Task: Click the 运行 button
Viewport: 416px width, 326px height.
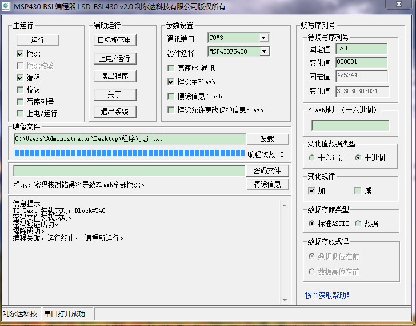Action: pyautogui.click(x=38, y=41)
